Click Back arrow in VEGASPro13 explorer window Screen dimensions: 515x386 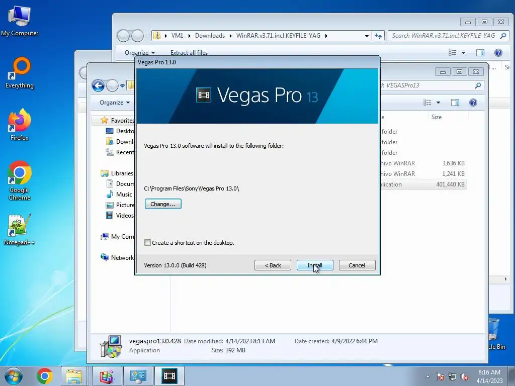point(98,85)
